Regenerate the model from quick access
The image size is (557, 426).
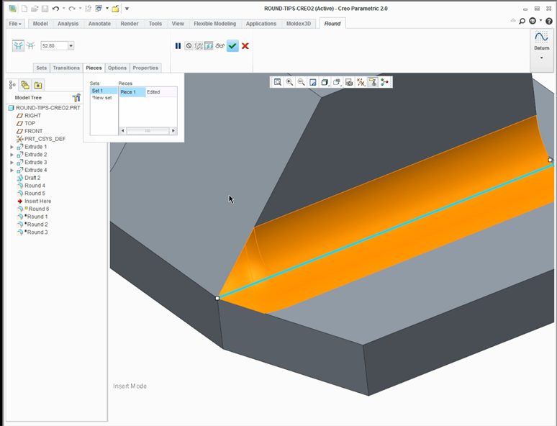(88, 9)
